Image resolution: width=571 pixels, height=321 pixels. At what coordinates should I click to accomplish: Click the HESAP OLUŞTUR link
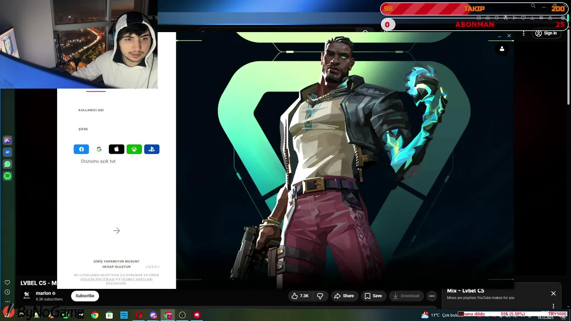tap(116, 267)
